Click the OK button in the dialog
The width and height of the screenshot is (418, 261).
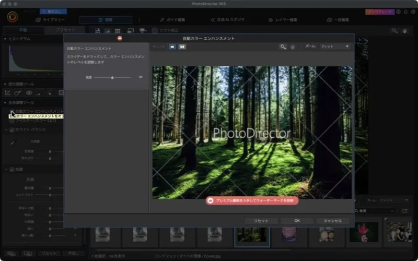pyautogui.click(x=297, y=221)
